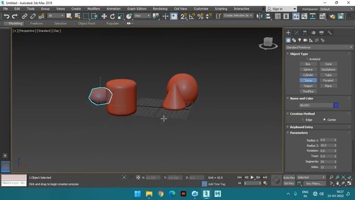Screen dimensions: 355x200
Task: Open the Workspaces Default dropdown
Action: click(336, 9)
